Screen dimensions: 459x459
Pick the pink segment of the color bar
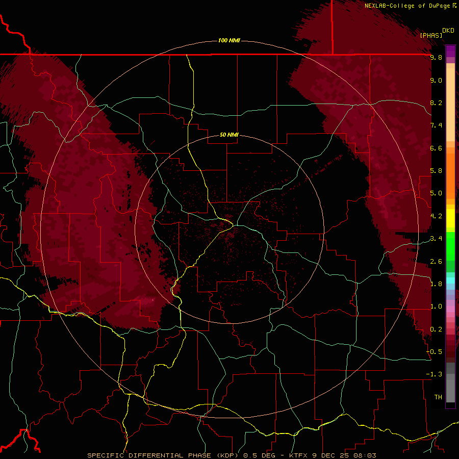tap(450, 309)
